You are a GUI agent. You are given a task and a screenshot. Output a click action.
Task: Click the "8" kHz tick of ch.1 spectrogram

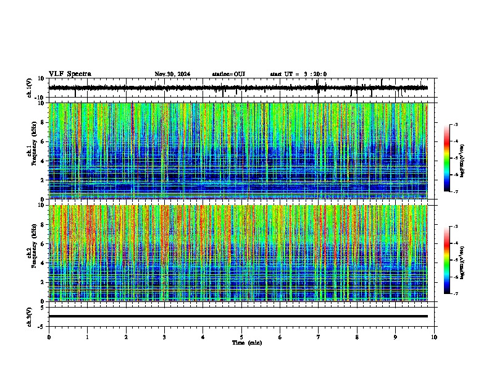[43, 122]
